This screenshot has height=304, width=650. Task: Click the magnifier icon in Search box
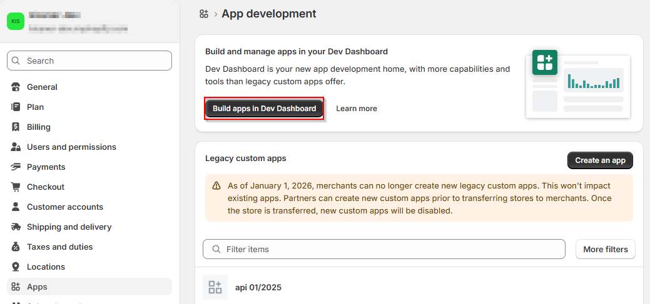(x=16, y=61)
